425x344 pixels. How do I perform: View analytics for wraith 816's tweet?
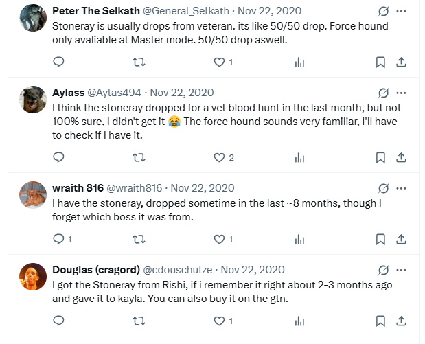(x=299, y=239)
